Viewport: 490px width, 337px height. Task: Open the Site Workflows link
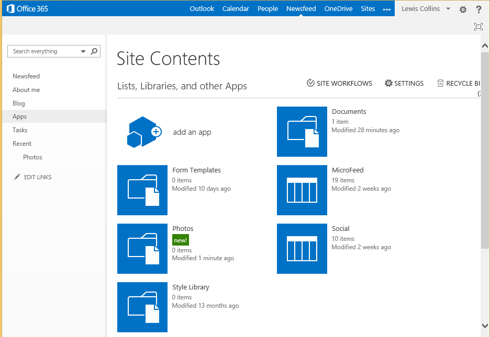[x=340, y=83]
